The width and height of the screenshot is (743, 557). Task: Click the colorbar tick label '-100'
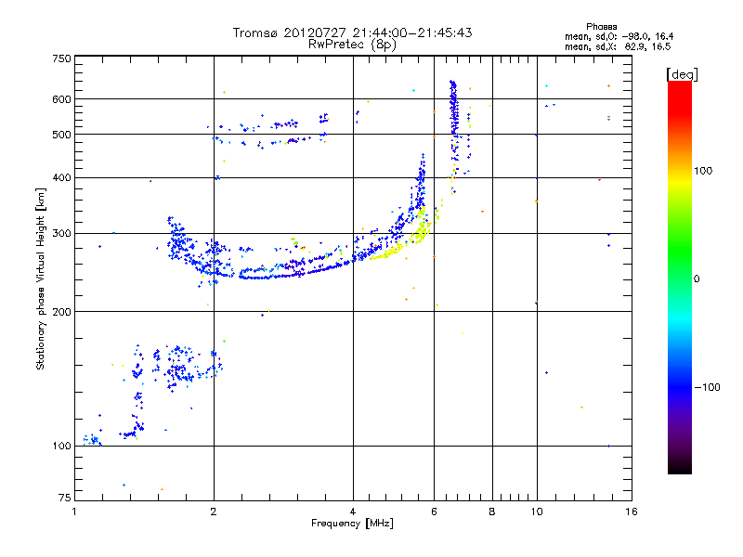(707, 387)
